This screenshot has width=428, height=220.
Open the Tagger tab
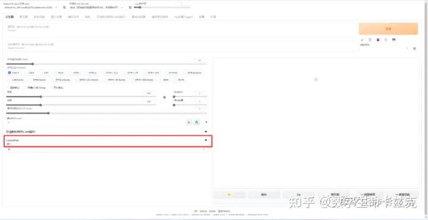pos(184,17)
